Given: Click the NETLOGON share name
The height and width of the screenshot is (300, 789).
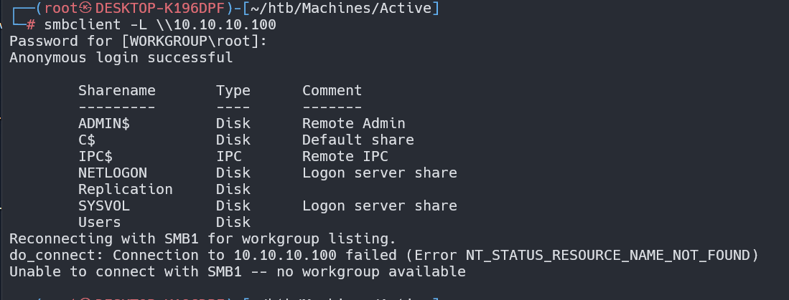Looking at the screenshot, I should coord(113,173).
